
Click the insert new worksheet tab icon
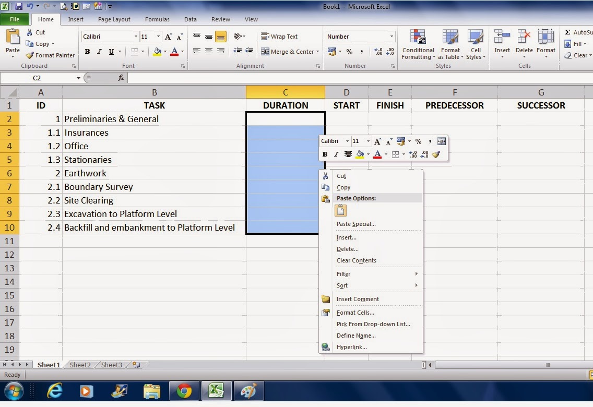[x=137, y=365]
